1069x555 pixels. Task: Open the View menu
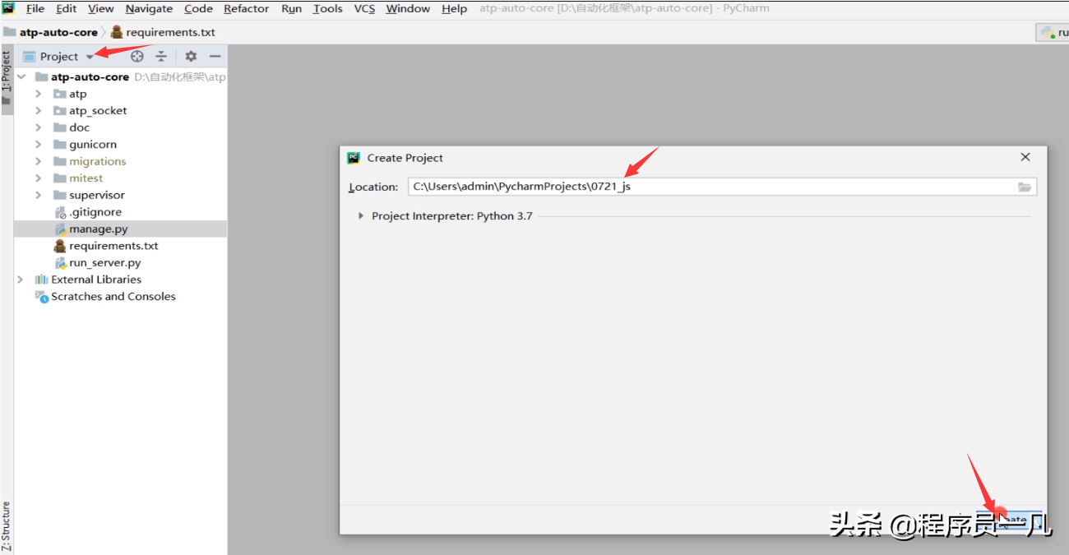pyautogui.click(x=100, y=8)
